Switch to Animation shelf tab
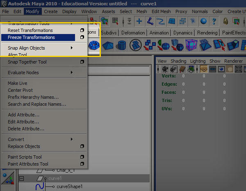The width and height of the screenshot is (246, 191). (159, 33)
